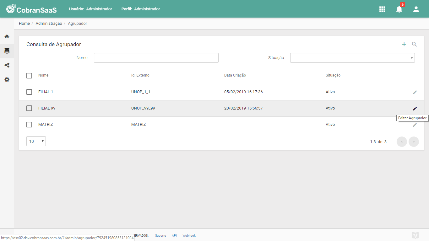Check the FILIAL 1 row checkbox
The width and height of the screenshot is (429, 241).
29,92
